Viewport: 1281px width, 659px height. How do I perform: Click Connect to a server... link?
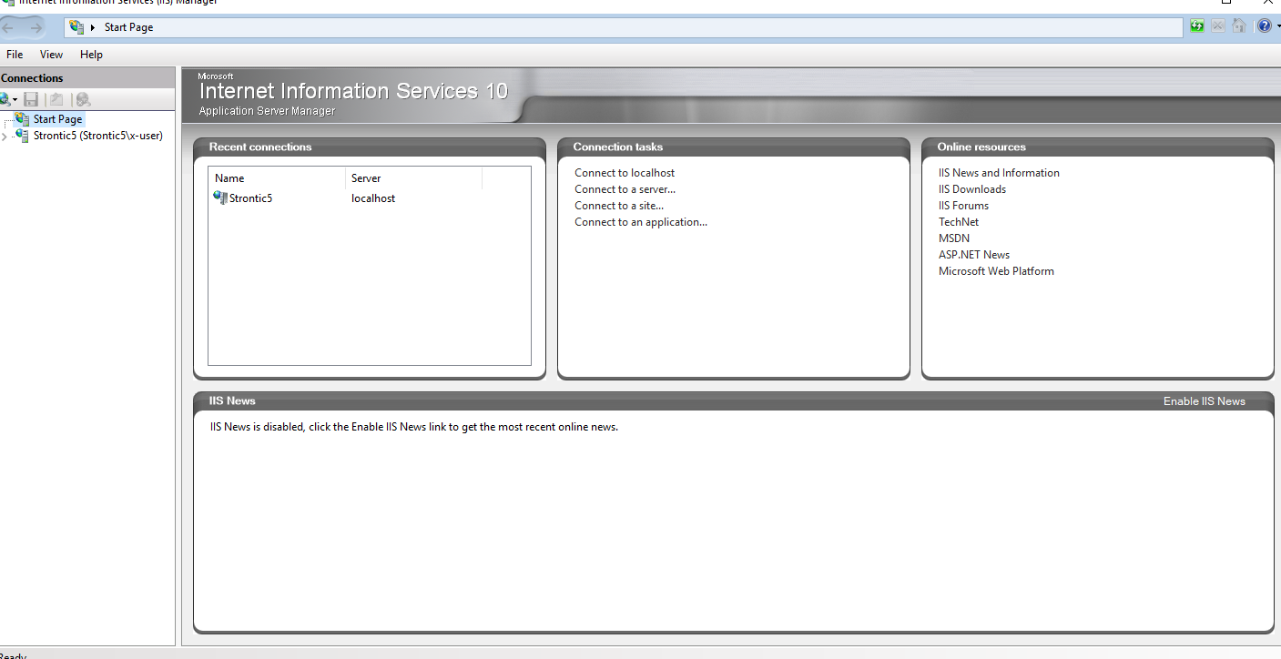(625, 189)
